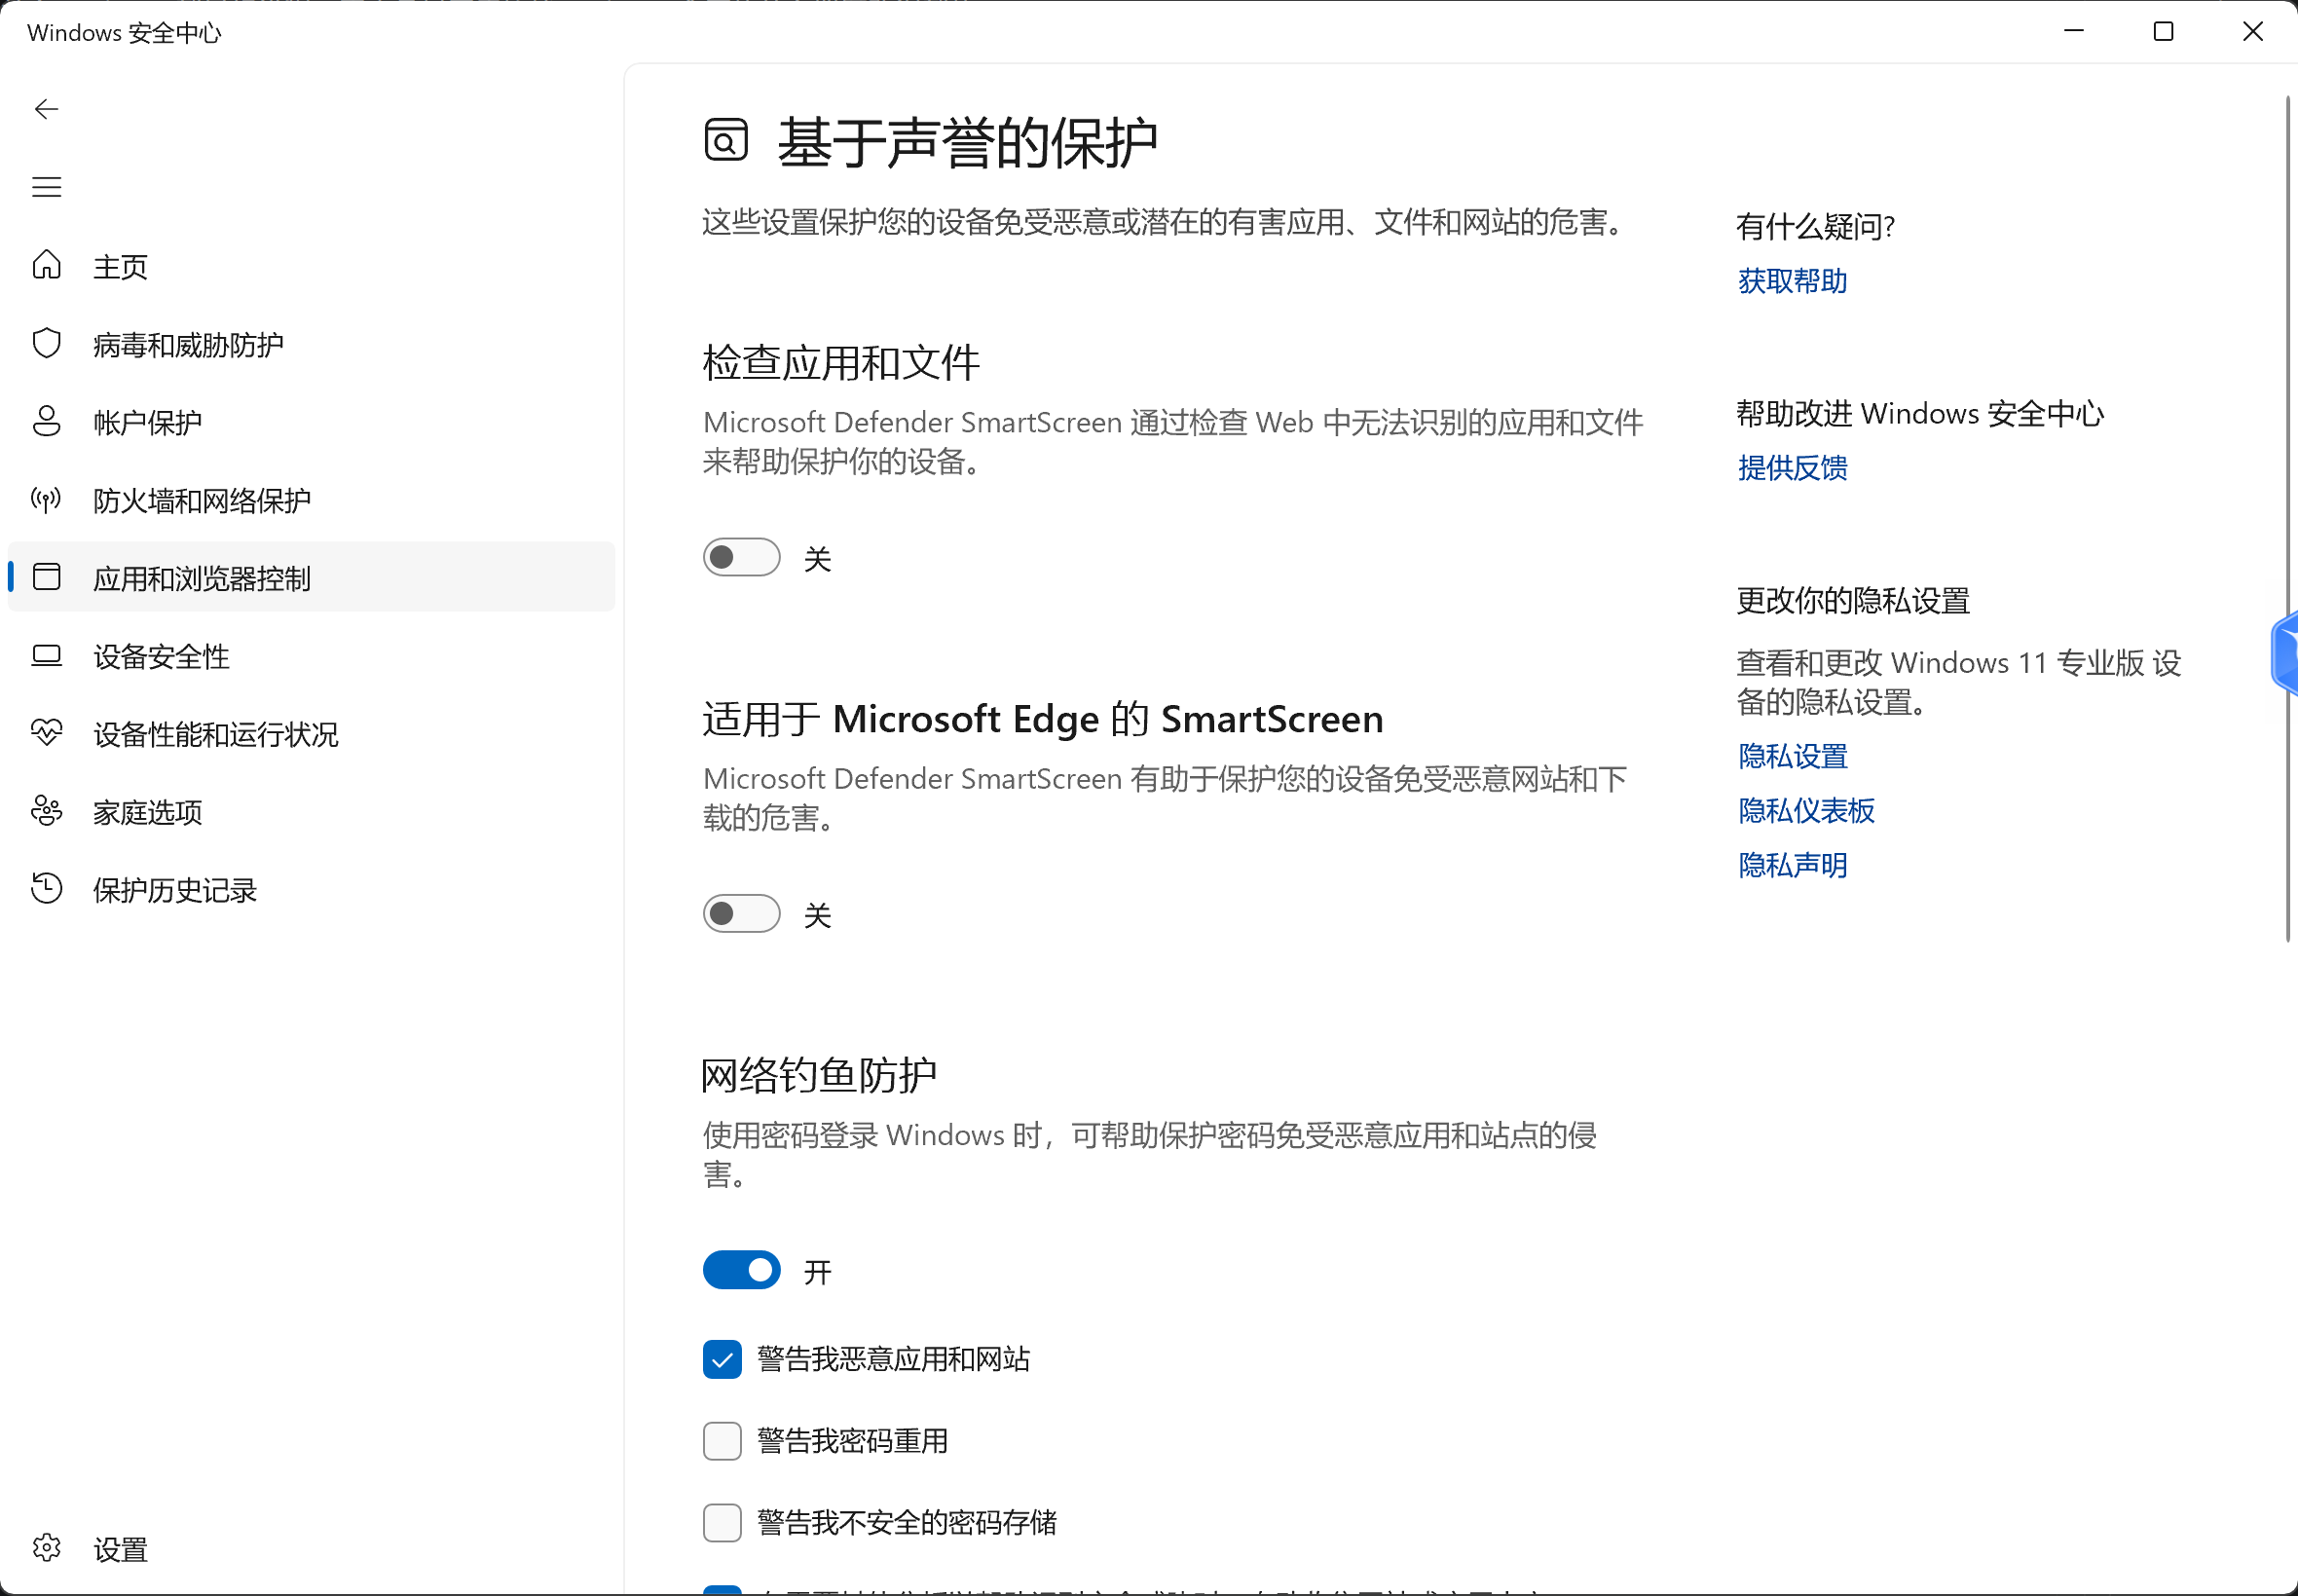Check 警告我密码重用 checkbox

point(722,1441)
